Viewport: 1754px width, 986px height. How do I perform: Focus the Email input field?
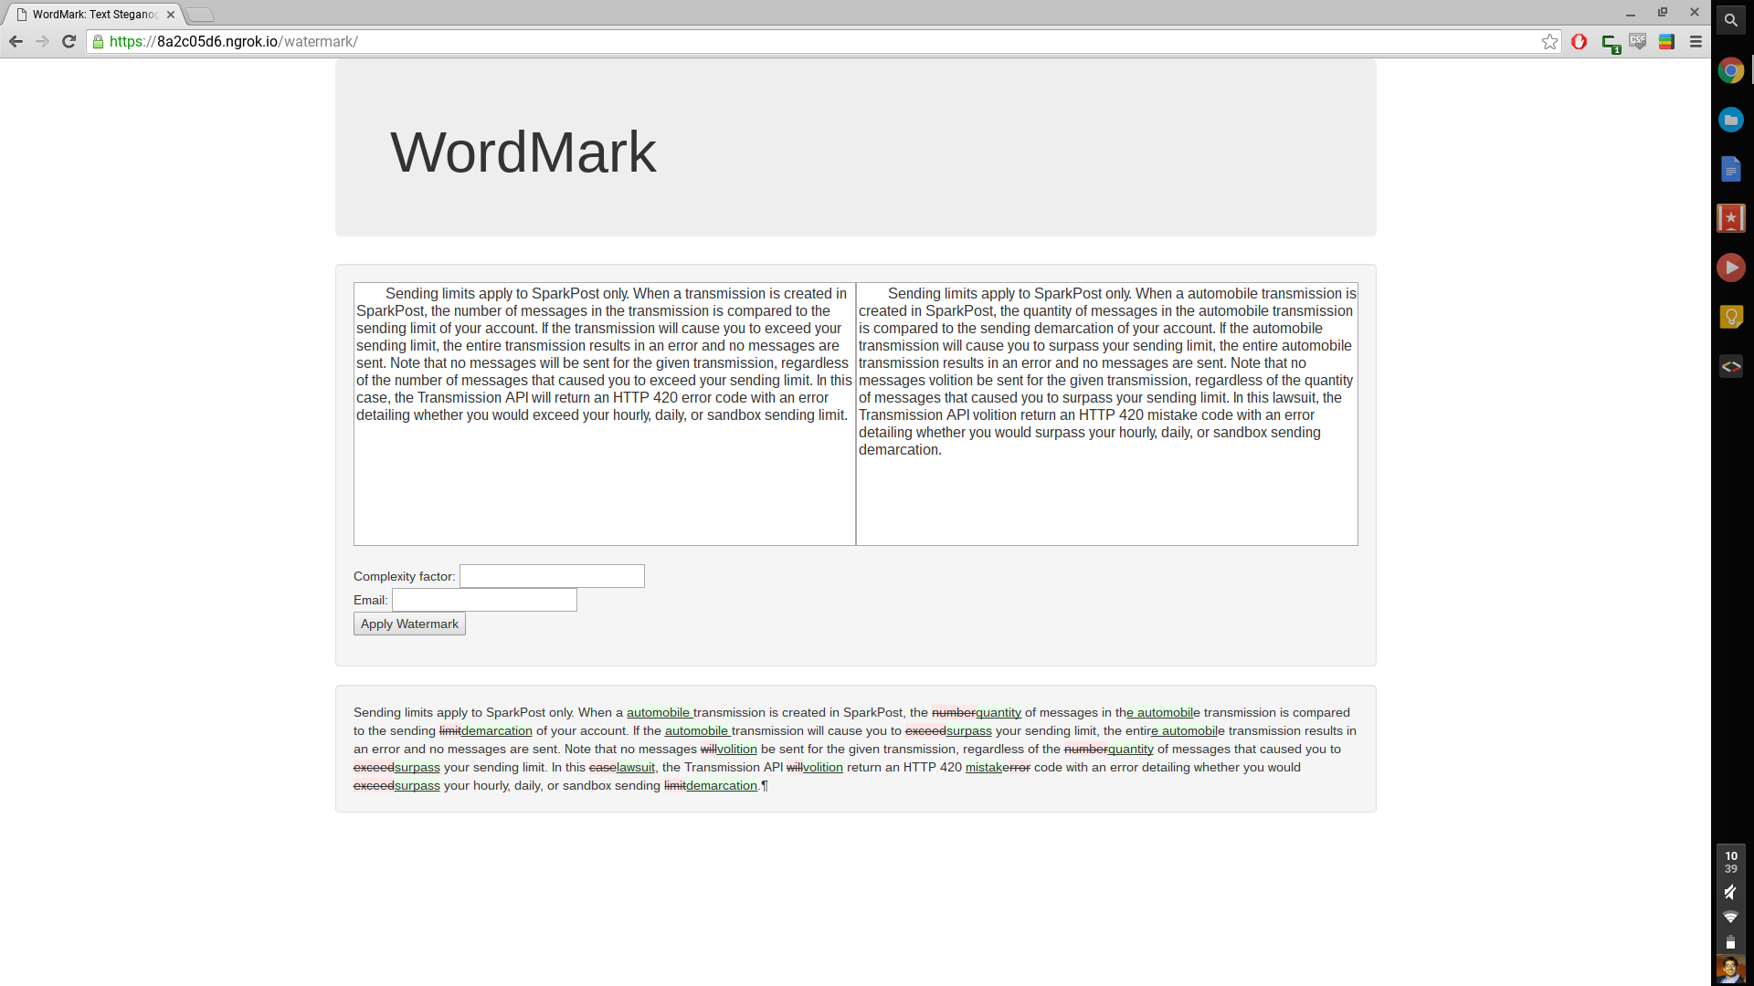[x=484, y=600]
